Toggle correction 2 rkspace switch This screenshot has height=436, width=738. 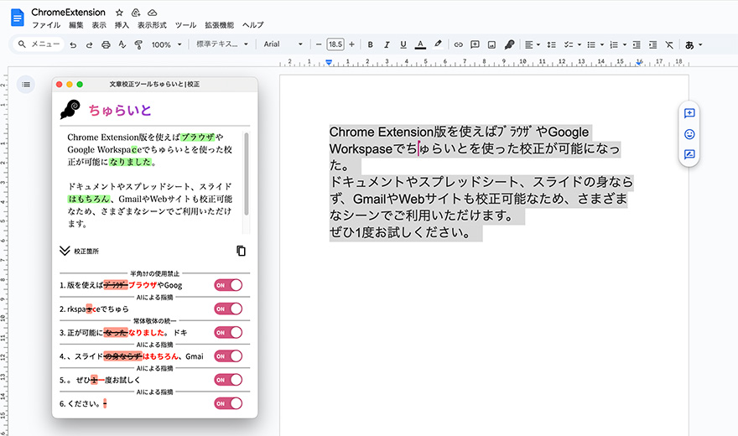pyautogui.click(x=228, y=309)
